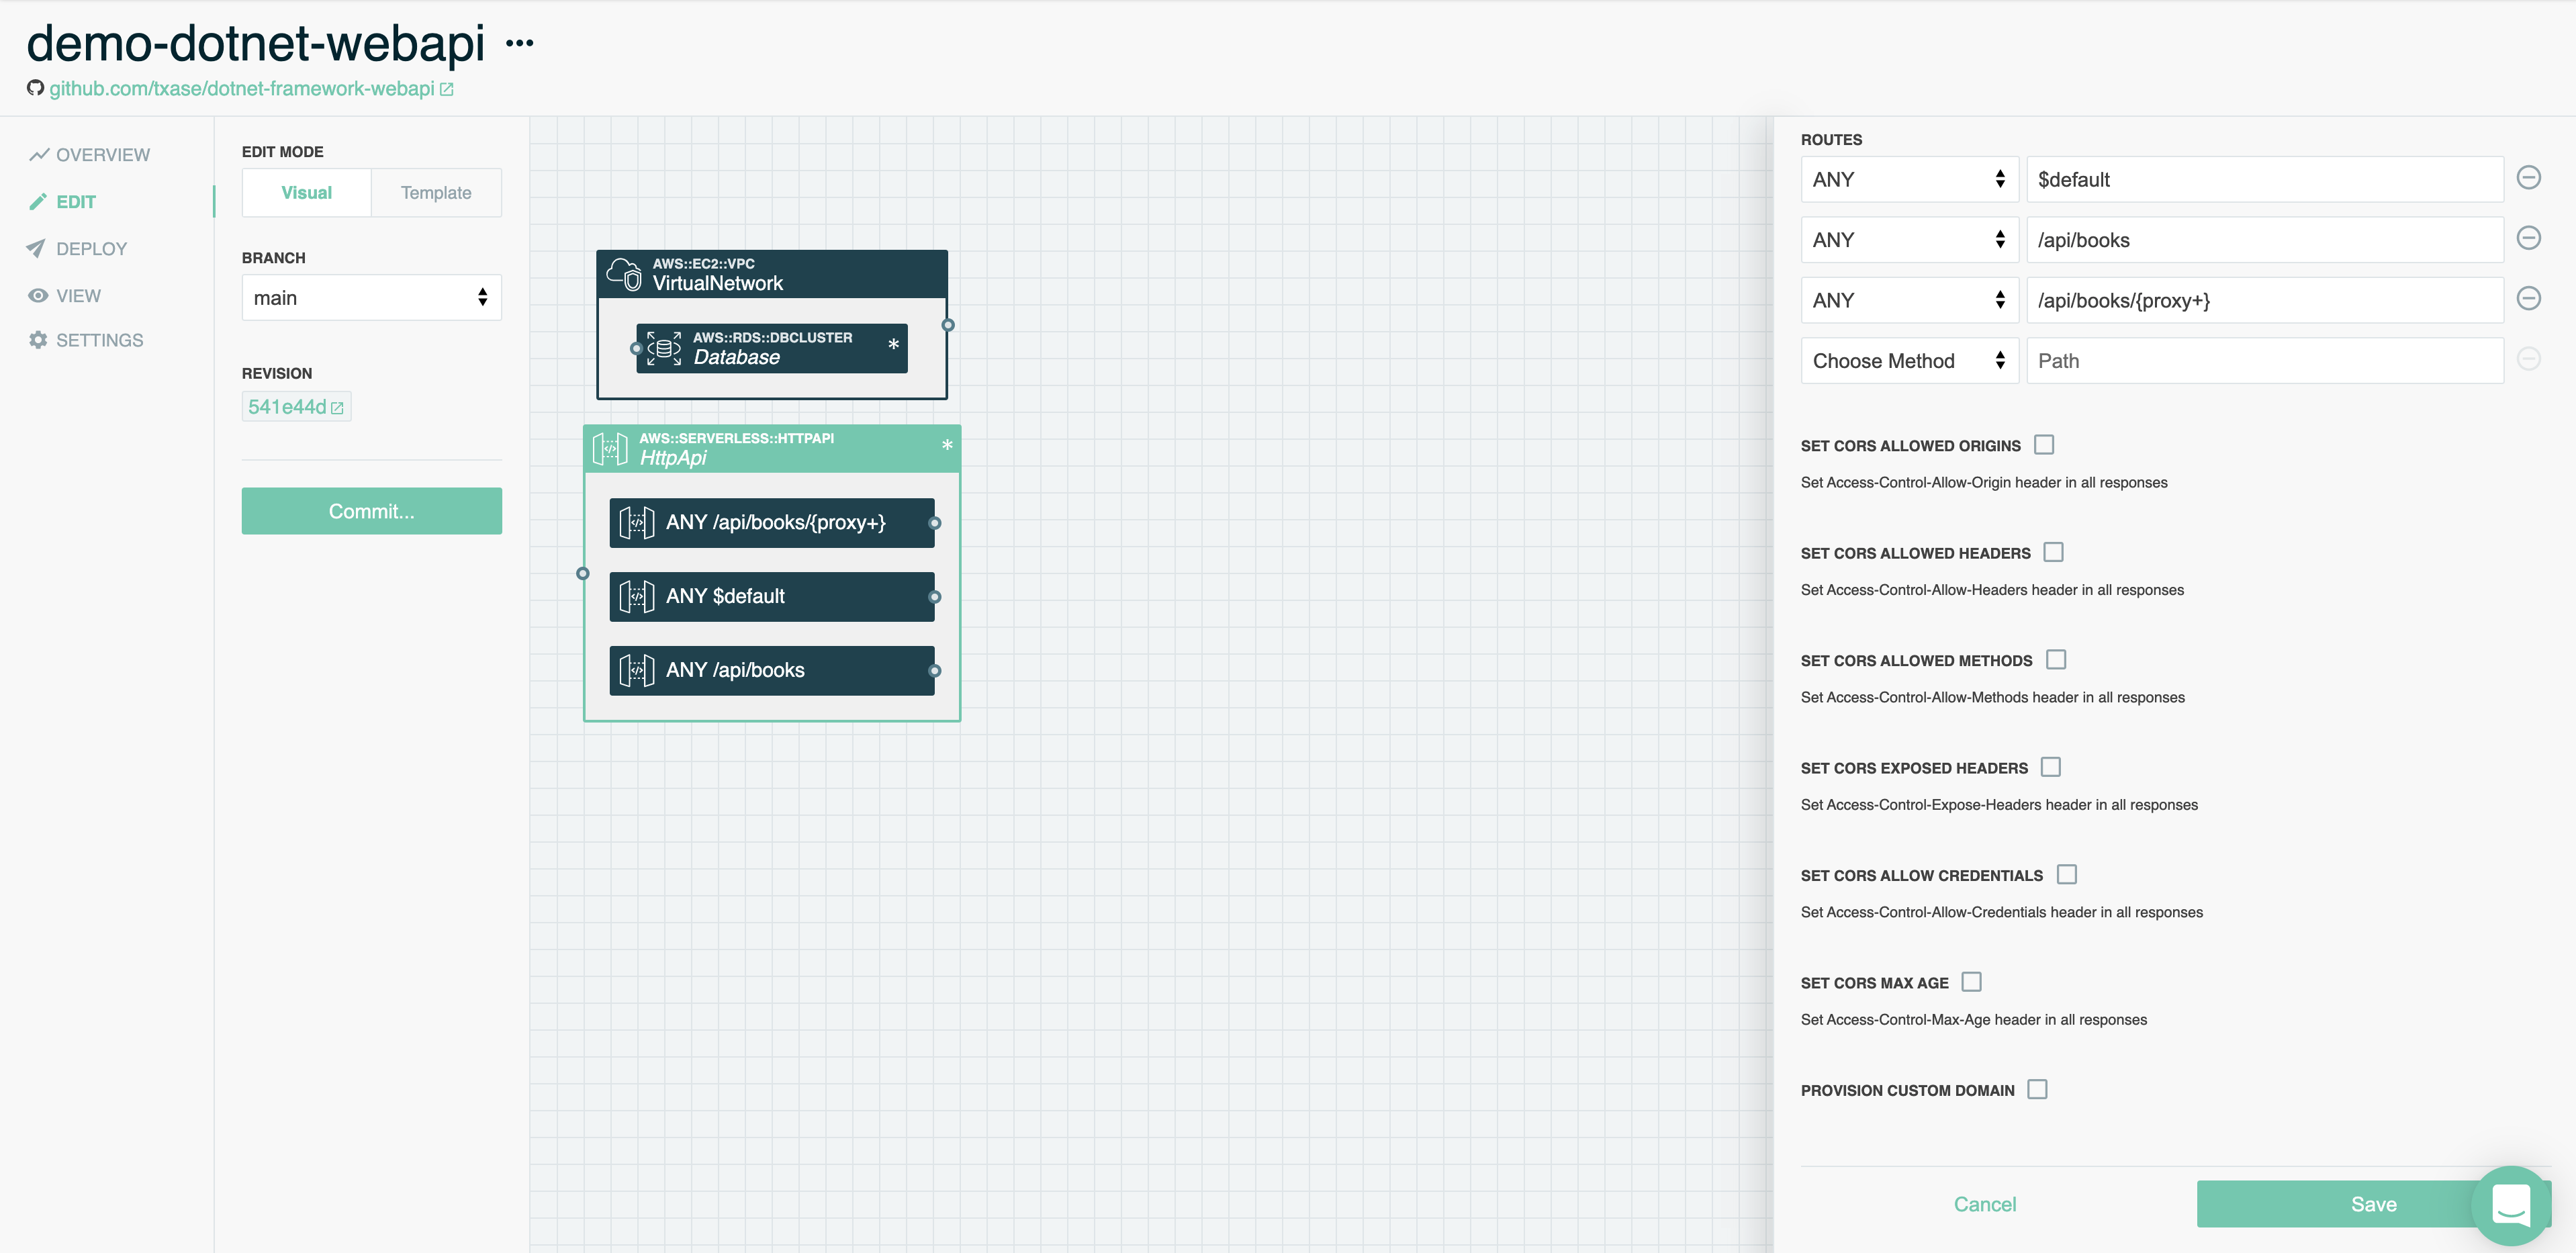Enable Set CORS Allowed Methods checkbox
Viewport: 2576px width, 1253px height.
pos(2056,660)
